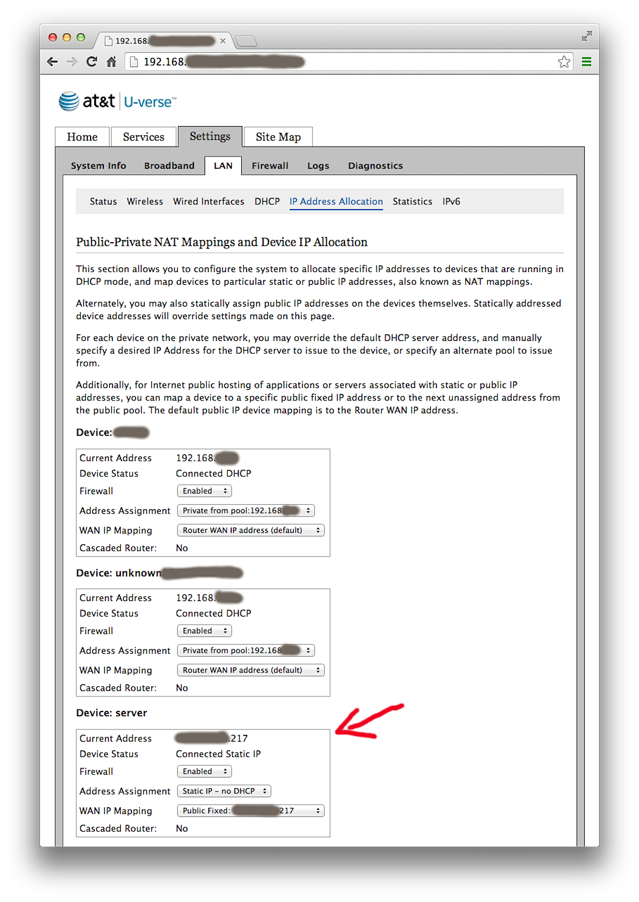Open Firewall dropdown for first device

pos(204,491)
